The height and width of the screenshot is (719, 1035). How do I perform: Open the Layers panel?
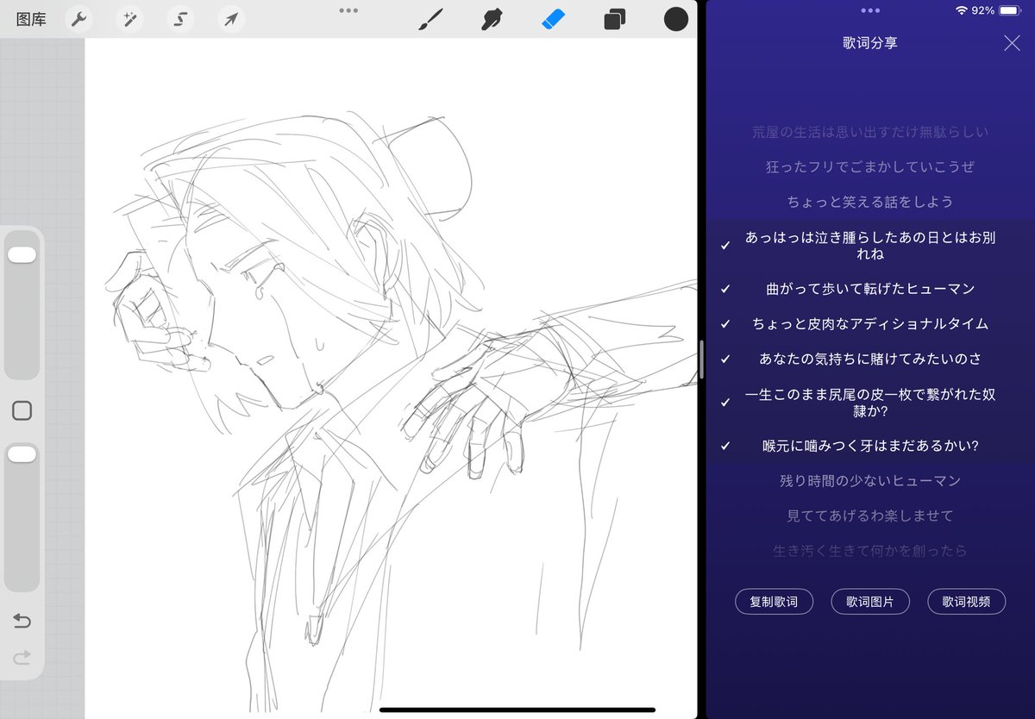click(x=614, y=18)
